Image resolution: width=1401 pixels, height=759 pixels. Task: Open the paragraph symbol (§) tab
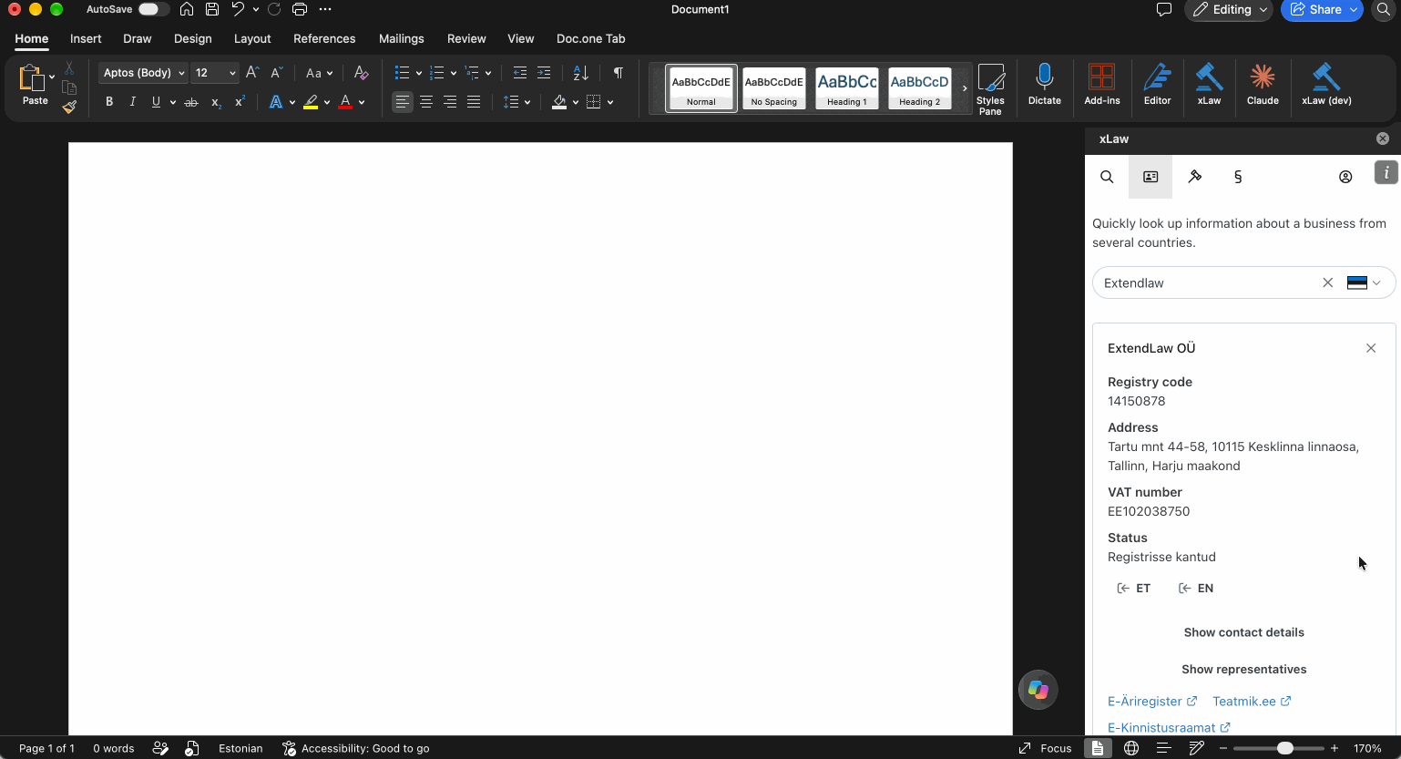pos(1238,177)
